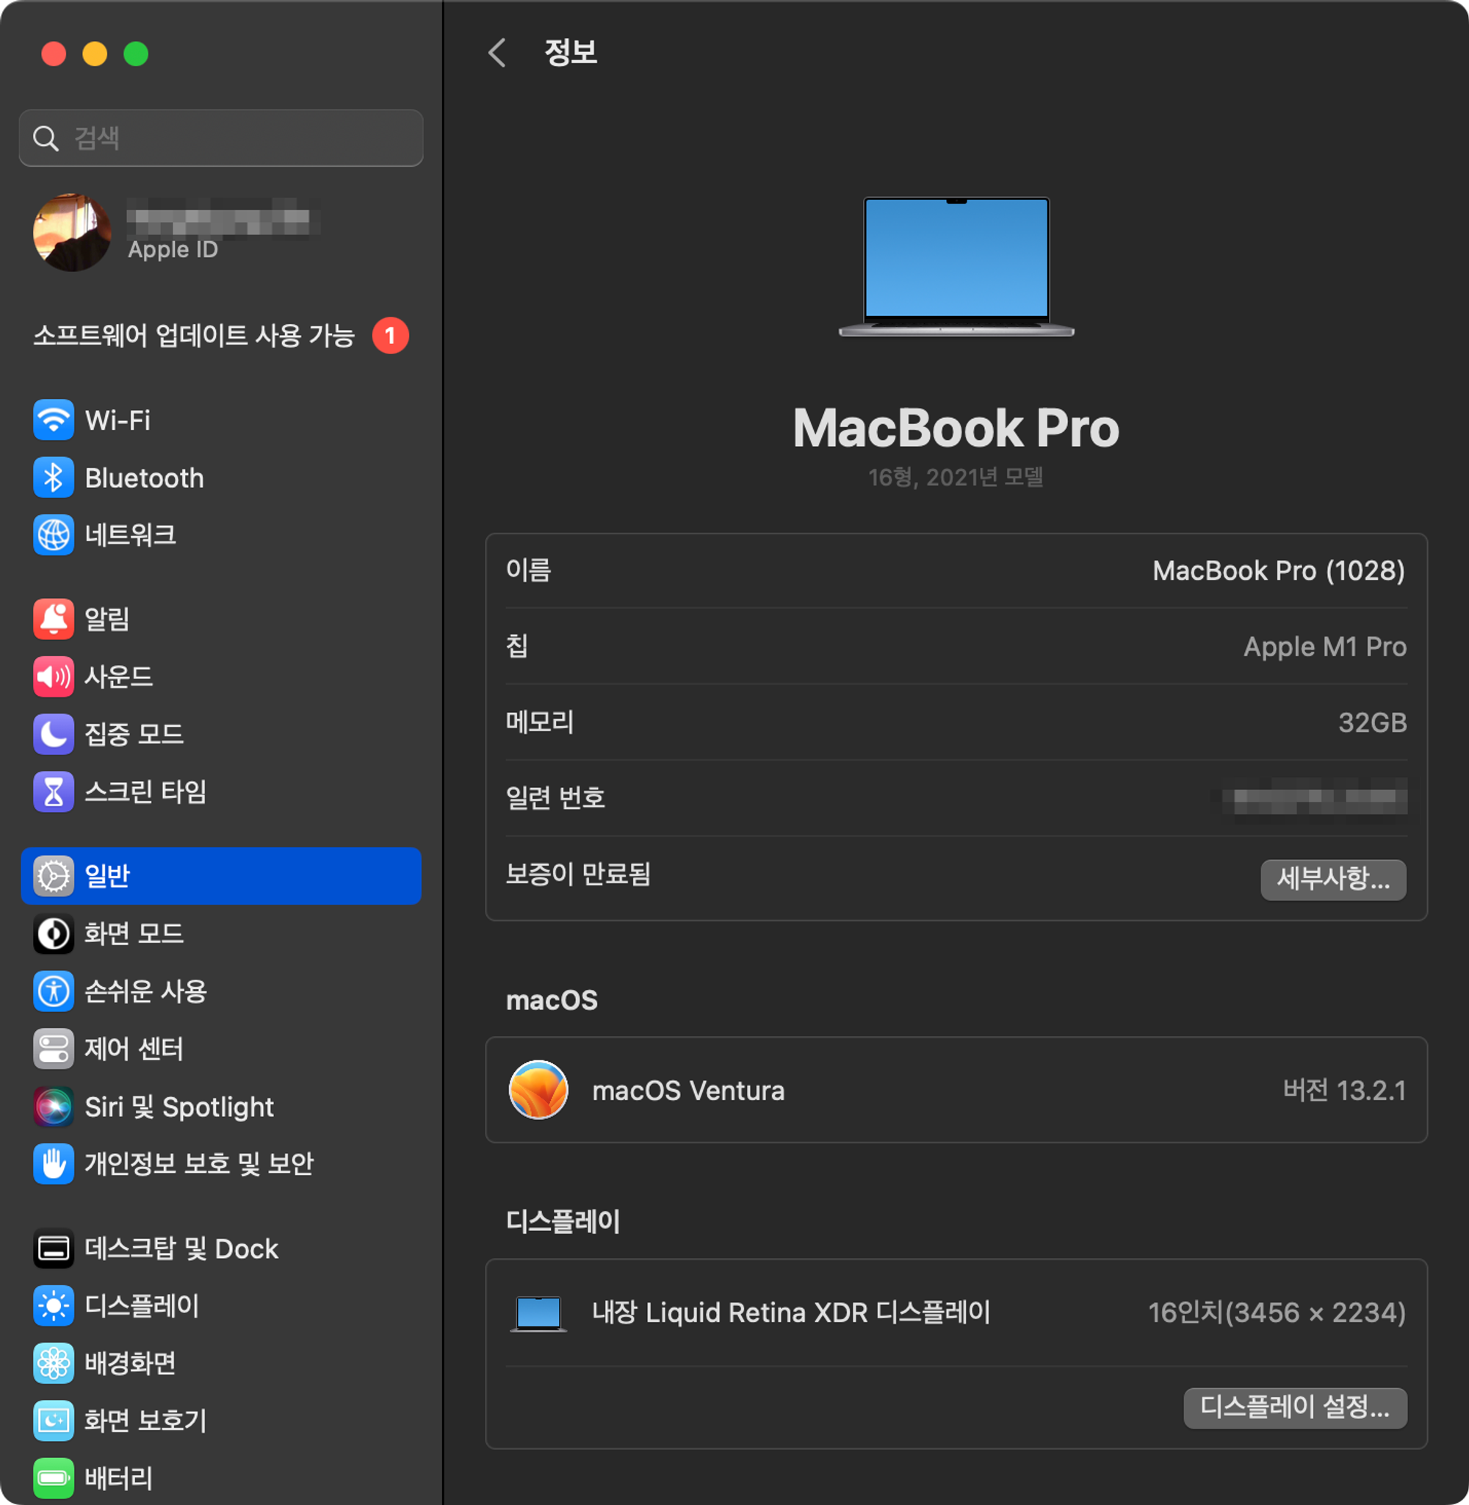Open the 네트워크 globe icon
1469x1505 pixels.
53,535
